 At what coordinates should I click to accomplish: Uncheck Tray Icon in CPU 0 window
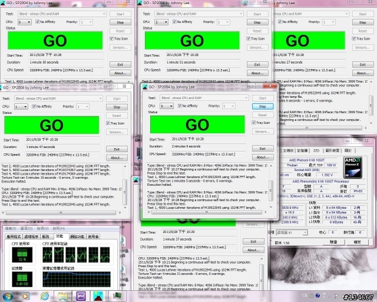[119, 38]
